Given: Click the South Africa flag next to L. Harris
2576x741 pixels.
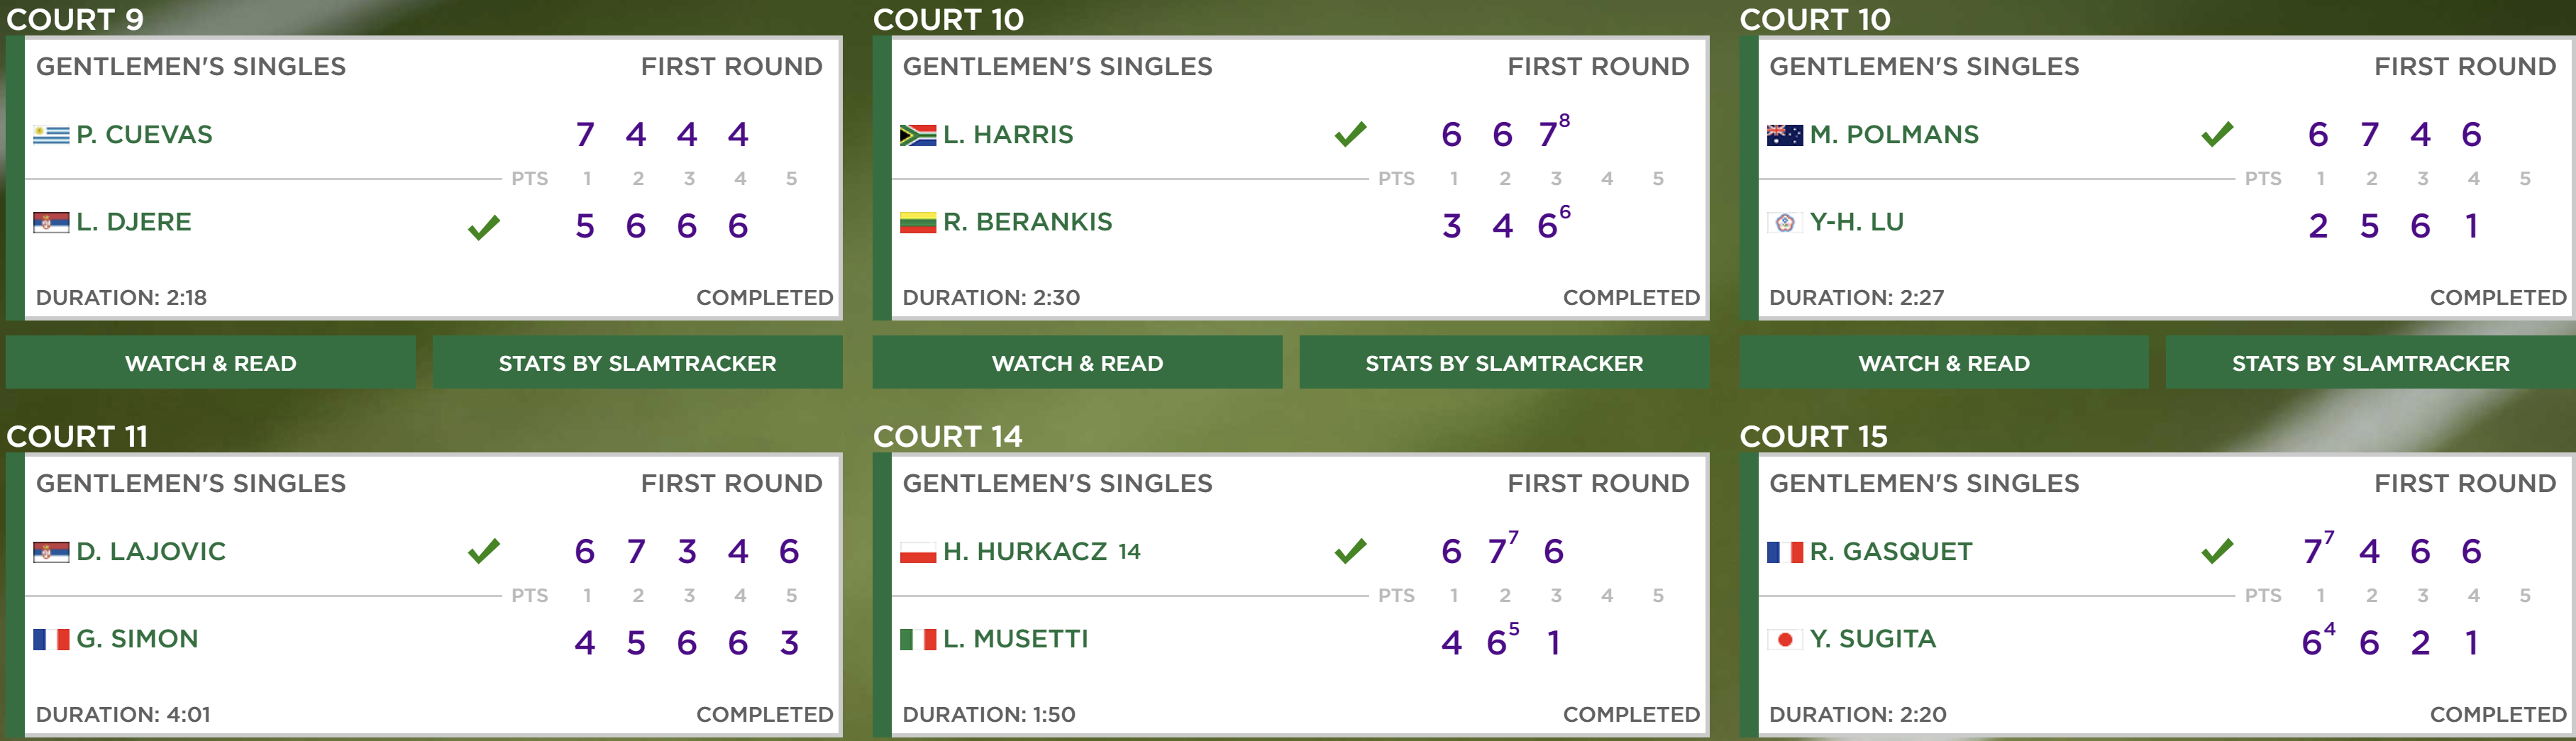Looking at the screenshot, I should (x=918, y=135).
